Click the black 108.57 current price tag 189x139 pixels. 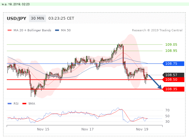[x=173, y=75]
